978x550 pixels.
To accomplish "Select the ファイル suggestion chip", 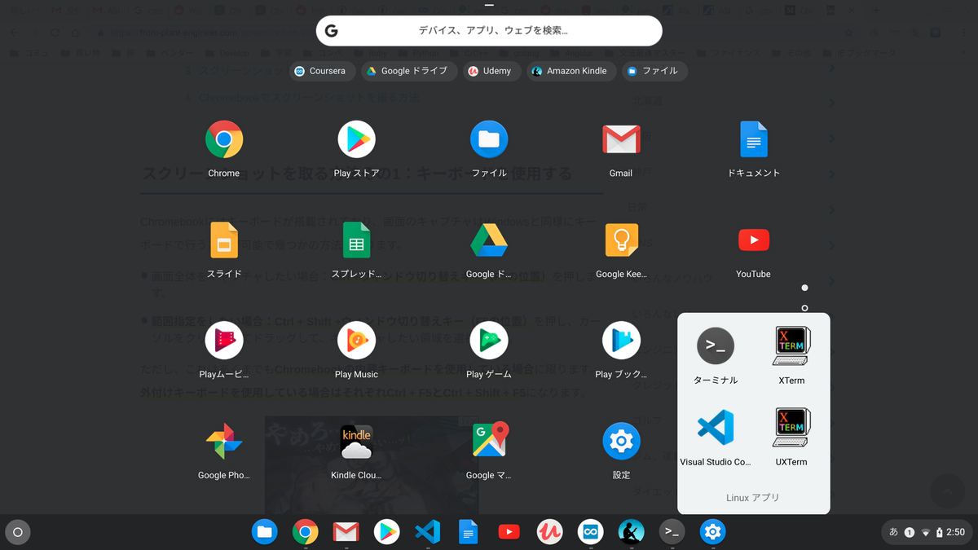I will (x=655, y=71).
